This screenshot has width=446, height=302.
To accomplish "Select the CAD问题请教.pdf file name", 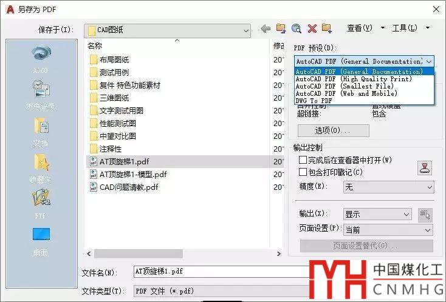I will 129,187.
